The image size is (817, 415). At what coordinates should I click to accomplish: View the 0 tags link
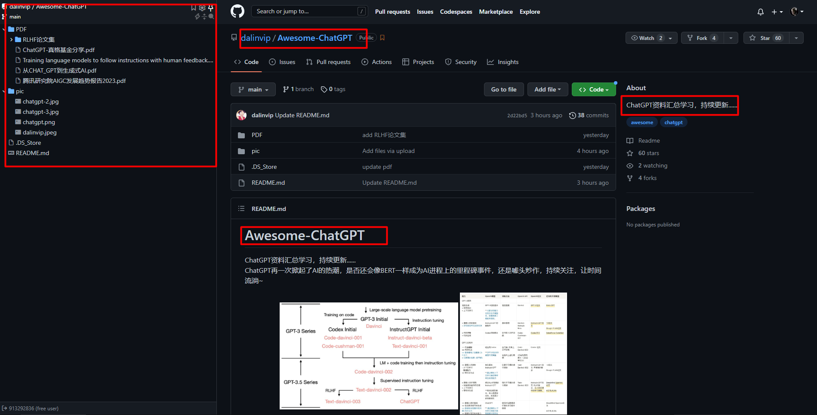333,89
